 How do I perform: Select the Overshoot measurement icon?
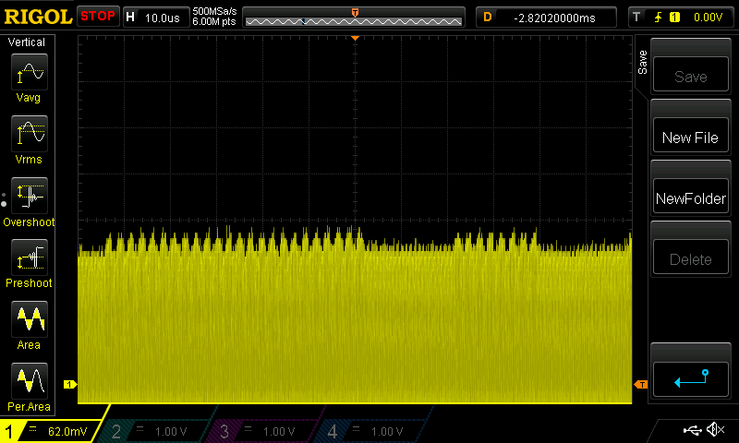click(30, 196)
